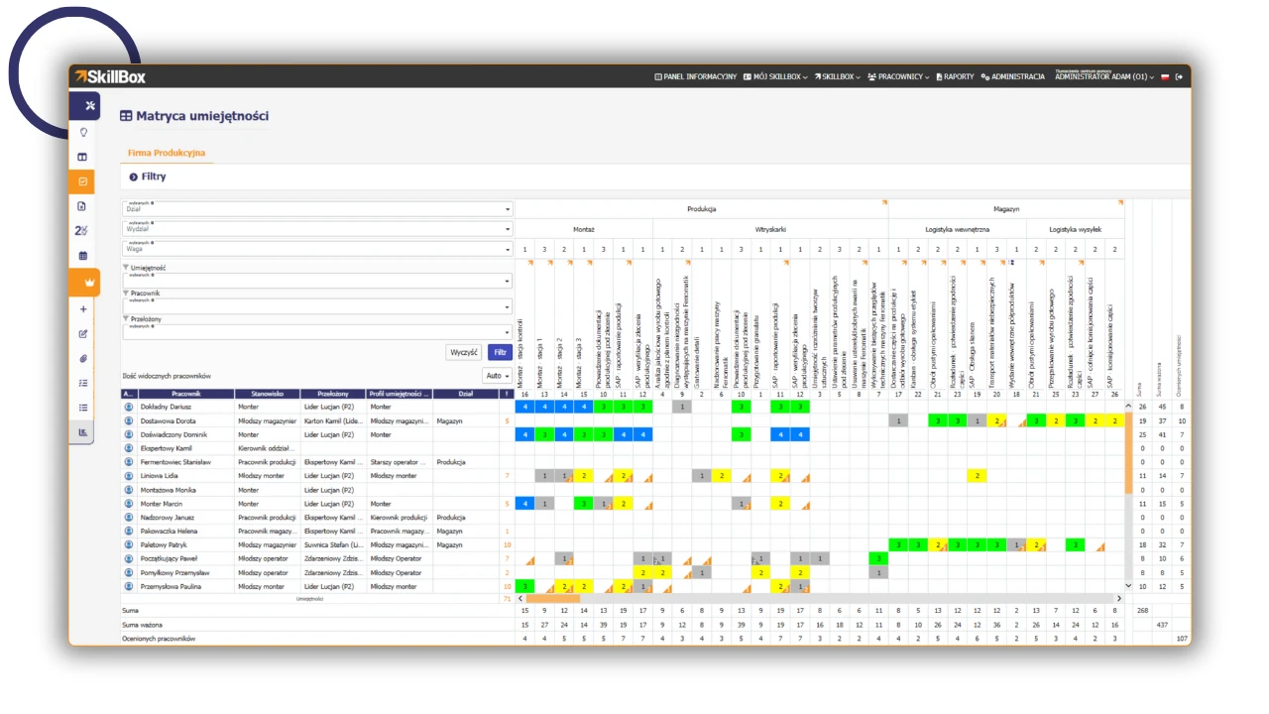Open the SkillBox top menu
The width and height of the screenshot is (1269, 714).
(837, 76)
